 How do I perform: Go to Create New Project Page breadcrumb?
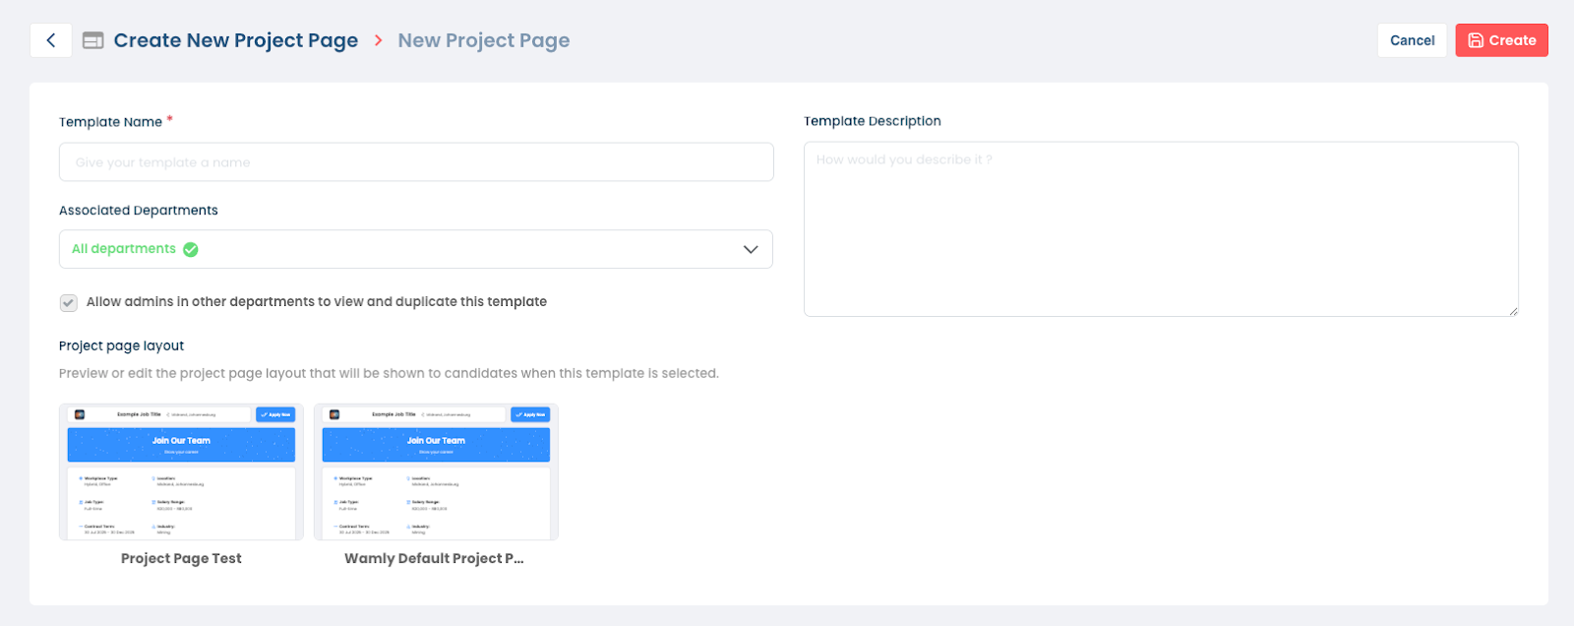tap(235, 40)
